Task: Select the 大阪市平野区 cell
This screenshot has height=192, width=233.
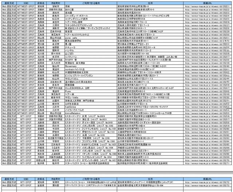Action: pyautogui.click(x=56, y=119)
